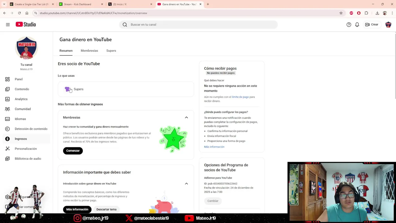Bookmark this page with the star

(341, 13)
